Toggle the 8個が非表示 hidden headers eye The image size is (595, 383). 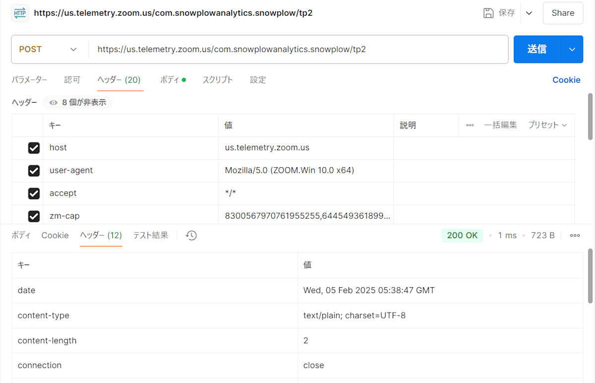point(77,103)
